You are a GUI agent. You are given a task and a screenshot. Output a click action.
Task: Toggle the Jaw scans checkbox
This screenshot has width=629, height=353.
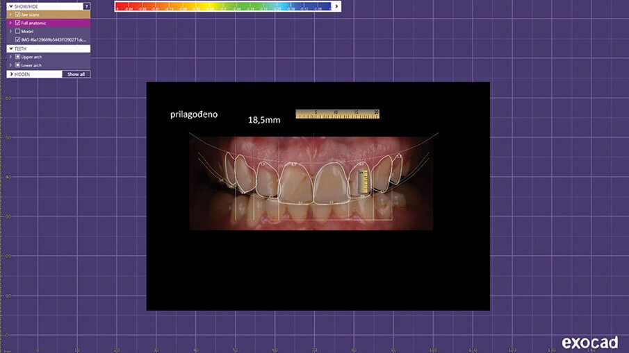17,14
